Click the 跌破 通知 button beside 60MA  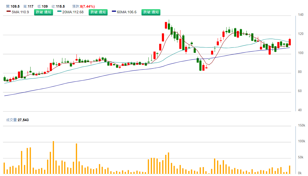(151, 12)
